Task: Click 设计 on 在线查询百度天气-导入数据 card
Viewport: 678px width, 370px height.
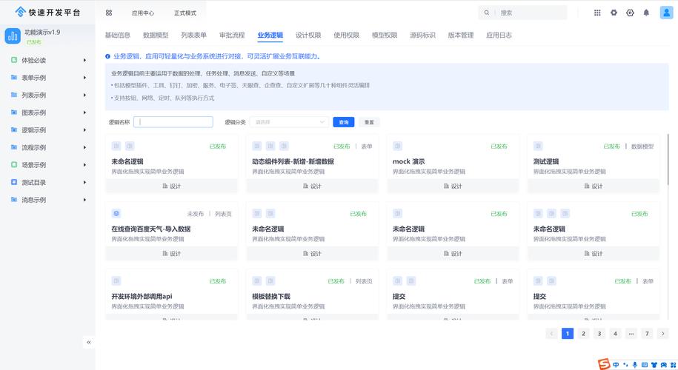Action: (172, 253)
